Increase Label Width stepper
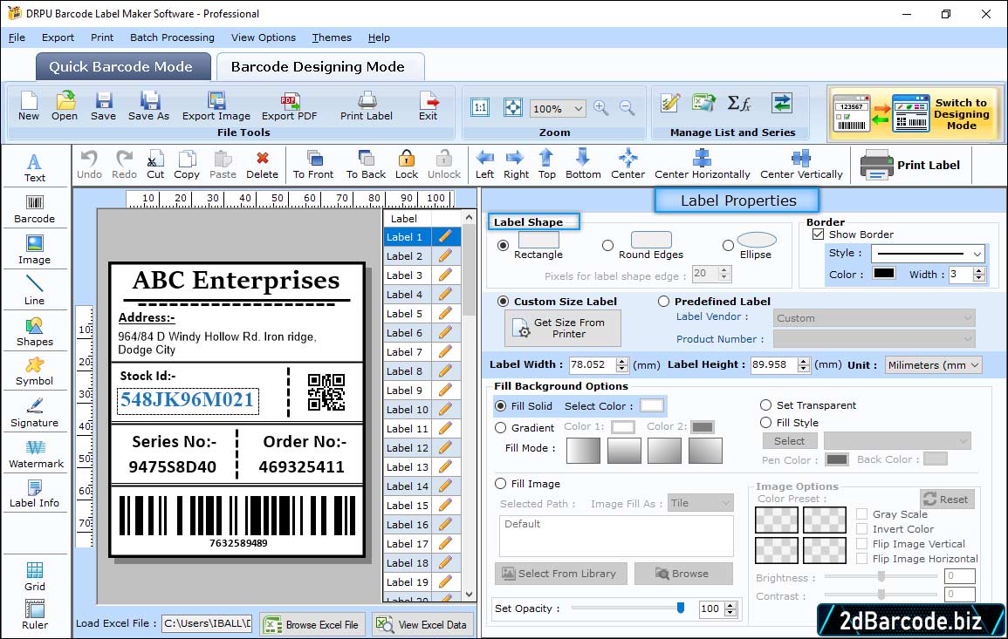This screenshot has width=1008, height=639. tap(621, 361)
